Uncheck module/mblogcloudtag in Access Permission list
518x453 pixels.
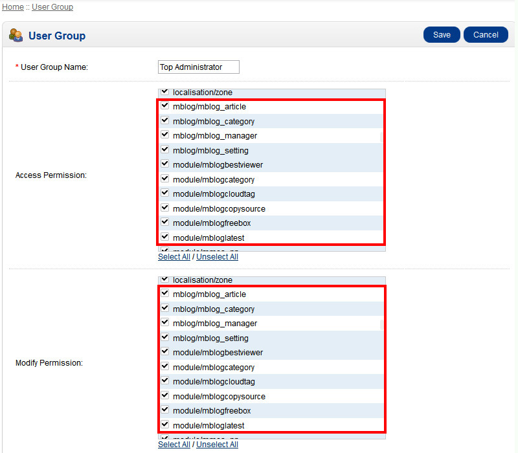pos(164,193)
